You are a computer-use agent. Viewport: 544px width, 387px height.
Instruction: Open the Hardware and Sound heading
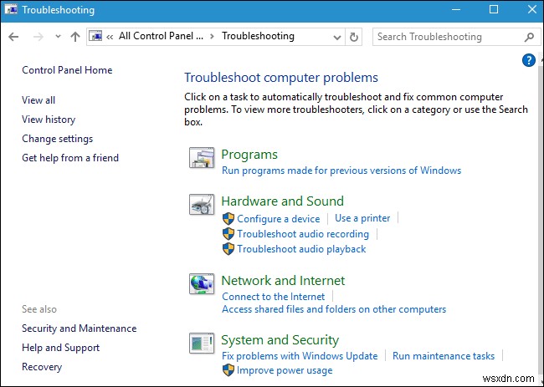[282, 201]
